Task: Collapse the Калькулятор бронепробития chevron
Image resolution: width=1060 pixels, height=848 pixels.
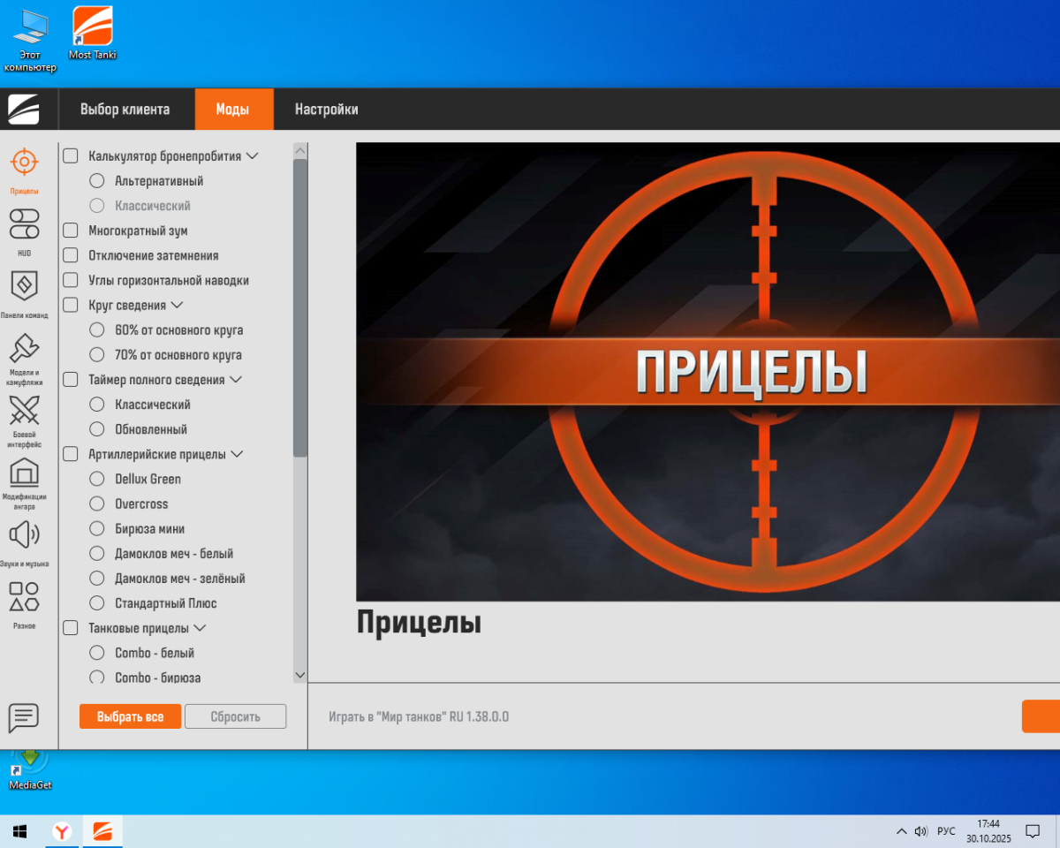Action: coord(253,156)
